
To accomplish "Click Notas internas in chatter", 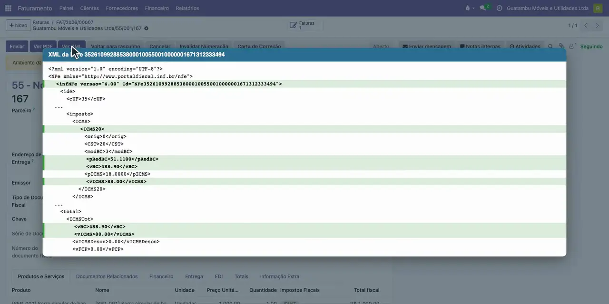I will [x=480, y=47].
